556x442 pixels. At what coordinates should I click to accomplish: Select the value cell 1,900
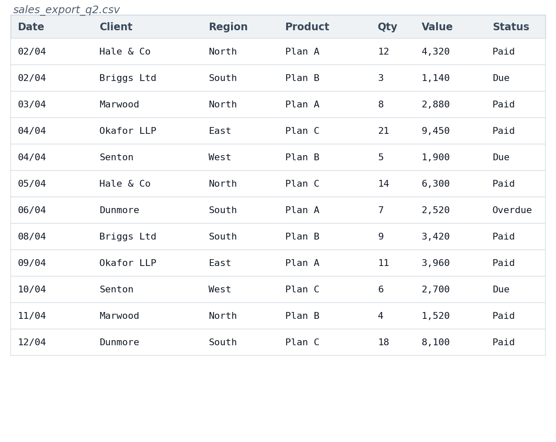coord(435,158)
